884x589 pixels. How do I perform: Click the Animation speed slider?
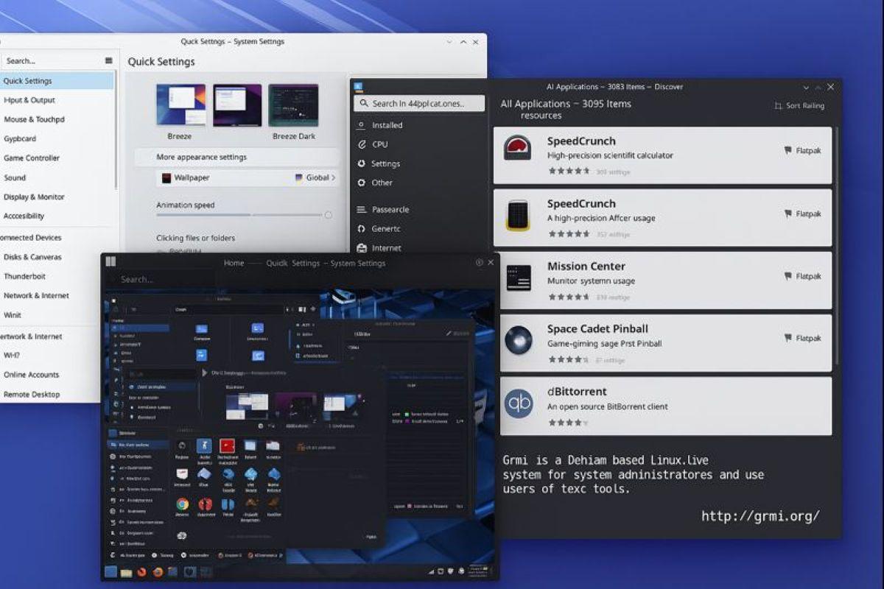(243, 215)
